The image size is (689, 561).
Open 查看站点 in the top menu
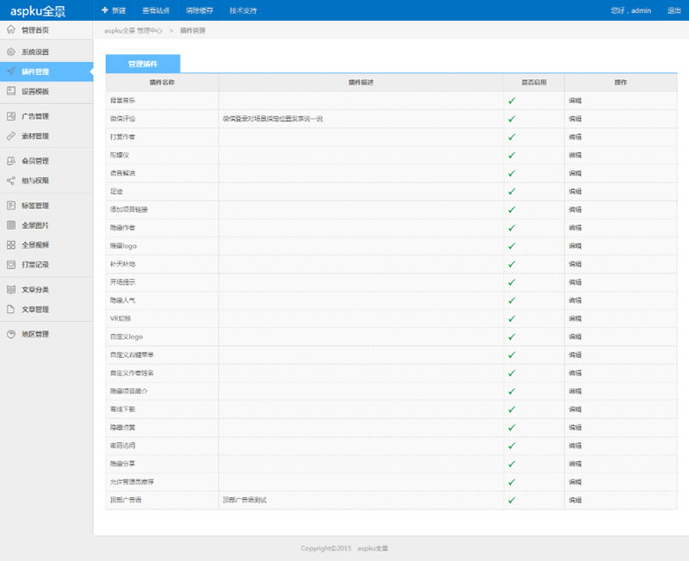155,10
